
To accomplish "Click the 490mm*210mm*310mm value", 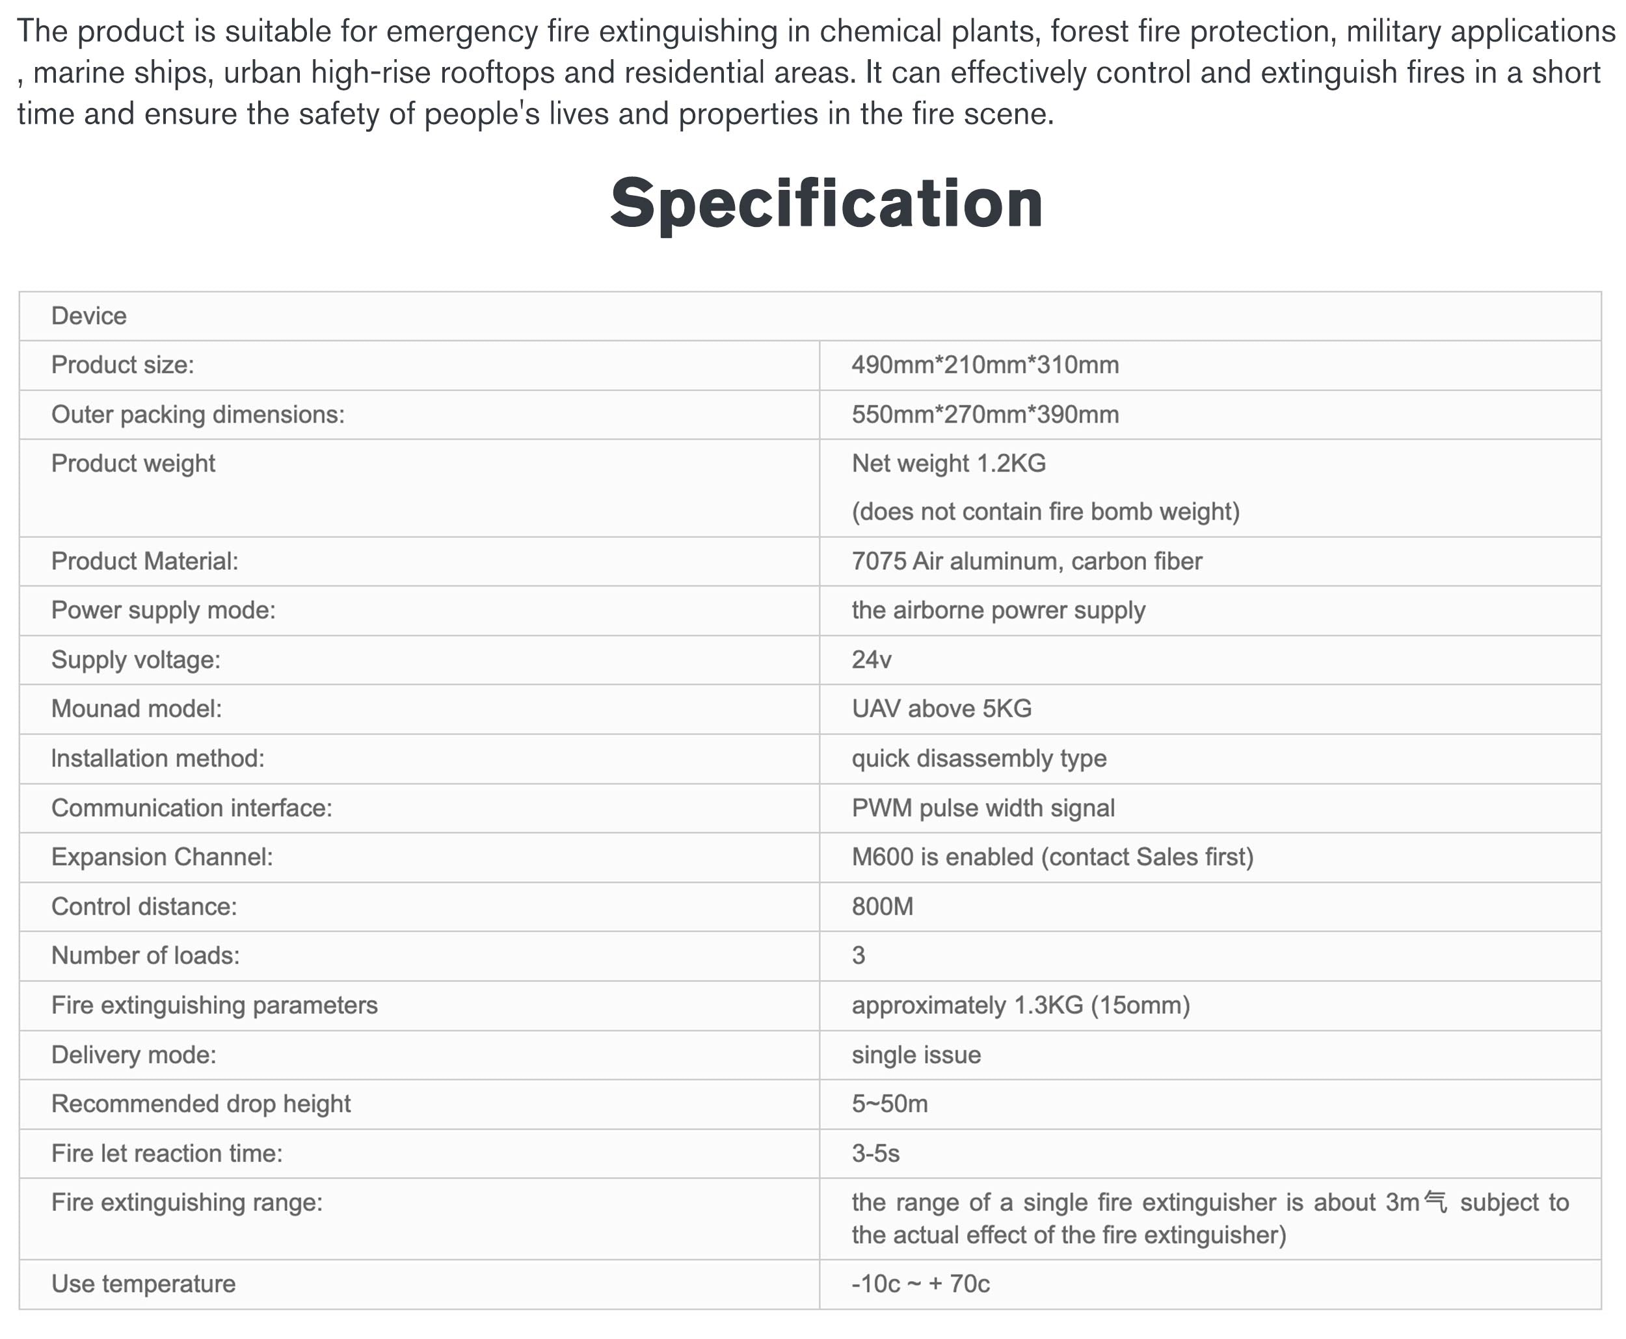I will point(984,365).
